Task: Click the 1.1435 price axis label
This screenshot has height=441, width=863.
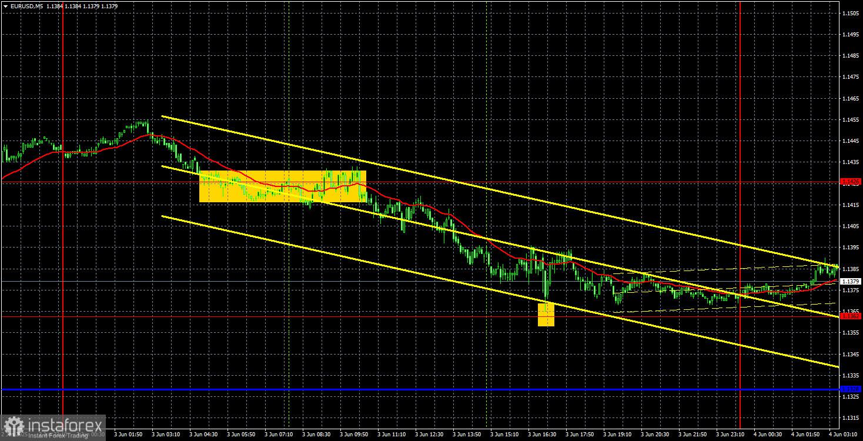Action: 851,162
